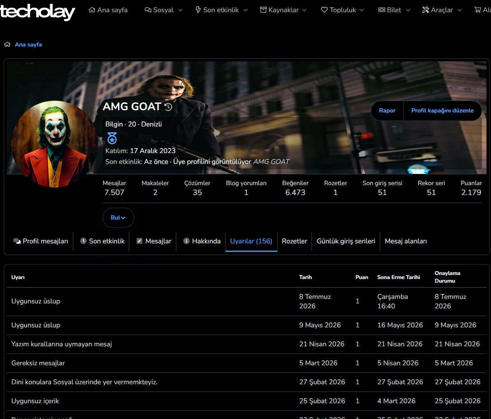
Task: Expand the Son etkinlik menu chevron
Action: click(245, 10)
